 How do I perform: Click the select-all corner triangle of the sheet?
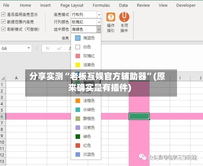(x=3, y=78)
